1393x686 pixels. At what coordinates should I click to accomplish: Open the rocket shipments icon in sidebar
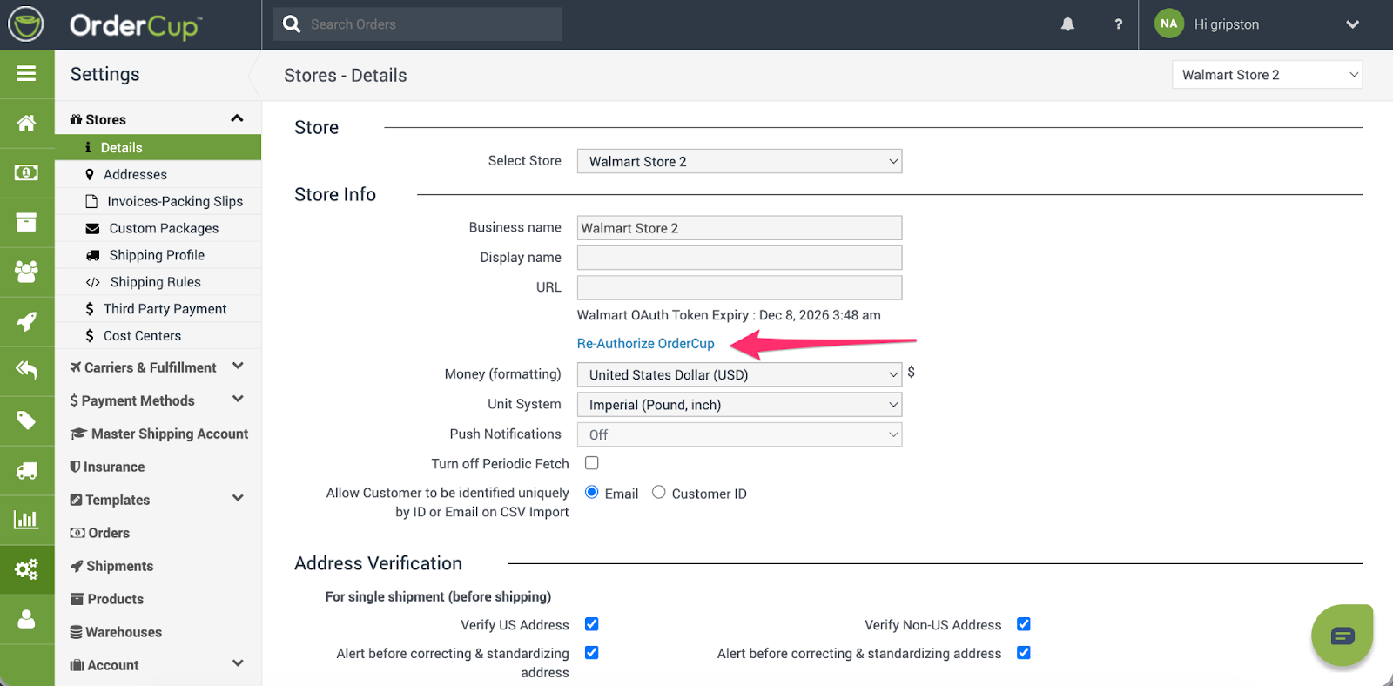pos(26,321)
